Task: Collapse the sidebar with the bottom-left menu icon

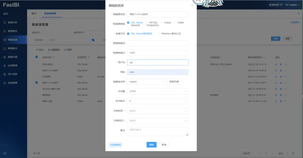Action: pos(5,154)
